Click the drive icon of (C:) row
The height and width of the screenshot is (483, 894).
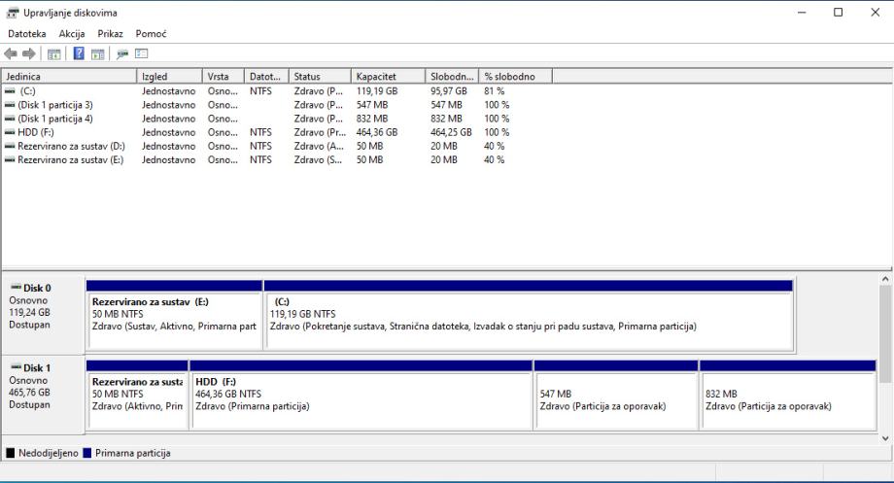tap(10, 90)
